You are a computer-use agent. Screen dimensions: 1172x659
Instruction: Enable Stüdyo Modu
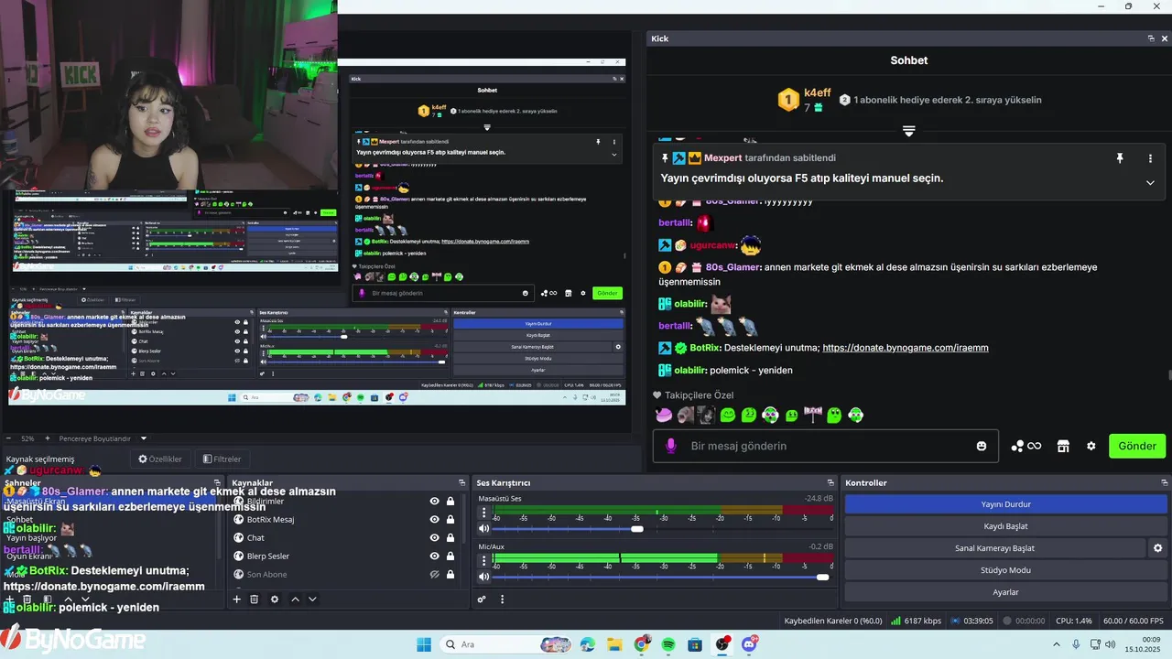[1005, 570]
